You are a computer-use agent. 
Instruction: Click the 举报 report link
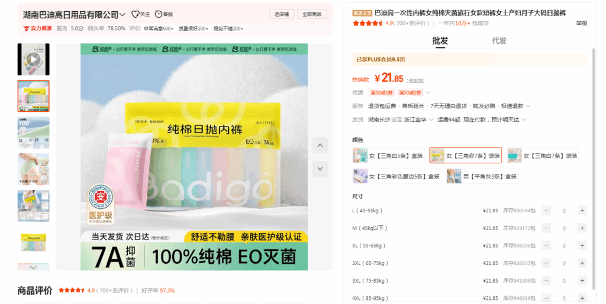(x=581, y=24)
